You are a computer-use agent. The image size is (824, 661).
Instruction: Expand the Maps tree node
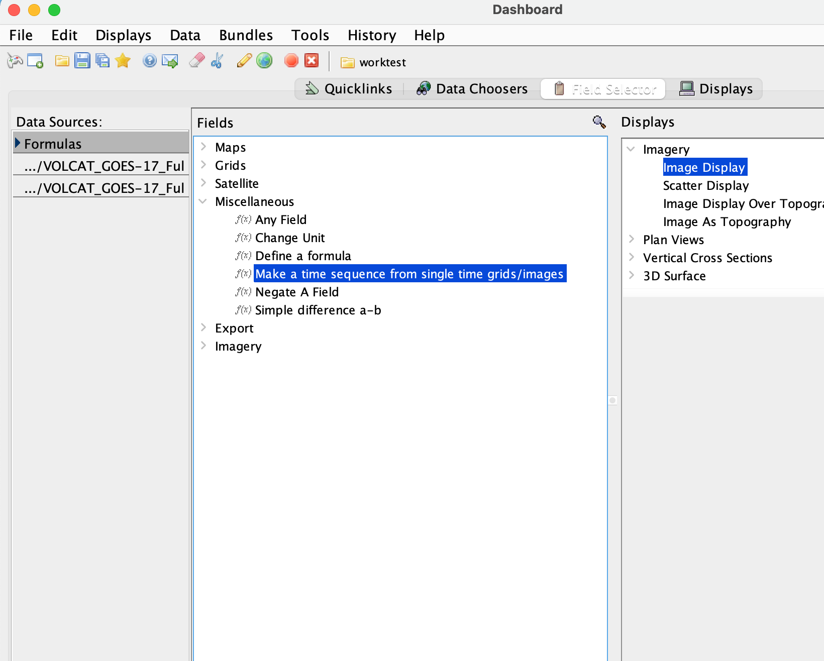[x=203, y=147]
